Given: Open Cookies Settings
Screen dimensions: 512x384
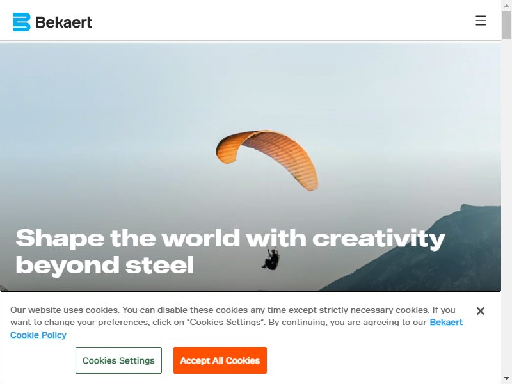Looking at the screenshot, I should click(x=118, y=360).
